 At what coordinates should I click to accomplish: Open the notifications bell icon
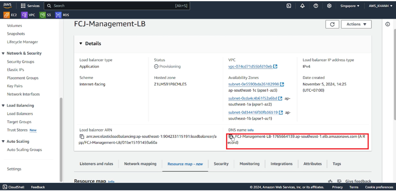(x=302, y=6)
